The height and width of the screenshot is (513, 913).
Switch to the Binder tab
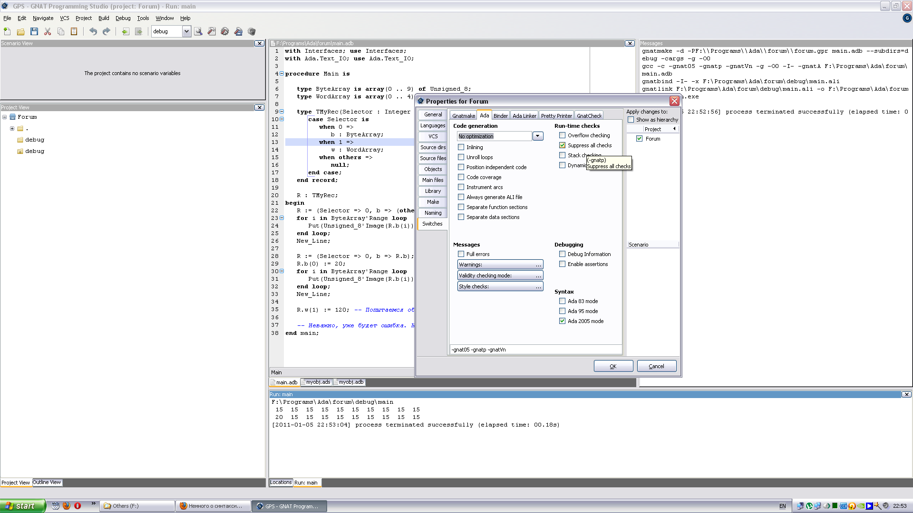pyautogui.click(x=500, y=116)
